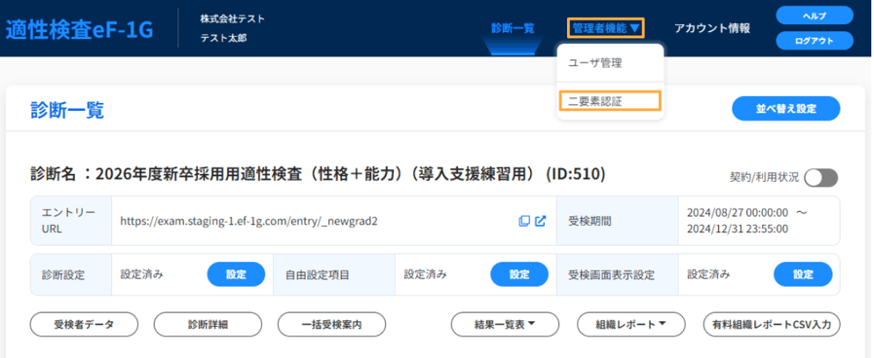Click 設定 button for 自由設定項目

pyautogui.click(x=519, y=274)
